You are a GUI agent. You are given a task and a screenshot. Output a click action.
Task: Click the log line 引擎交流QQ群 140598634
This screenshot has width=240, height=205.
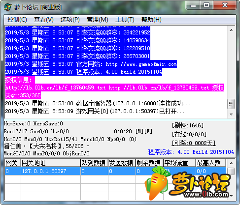(x=78, y=40)
